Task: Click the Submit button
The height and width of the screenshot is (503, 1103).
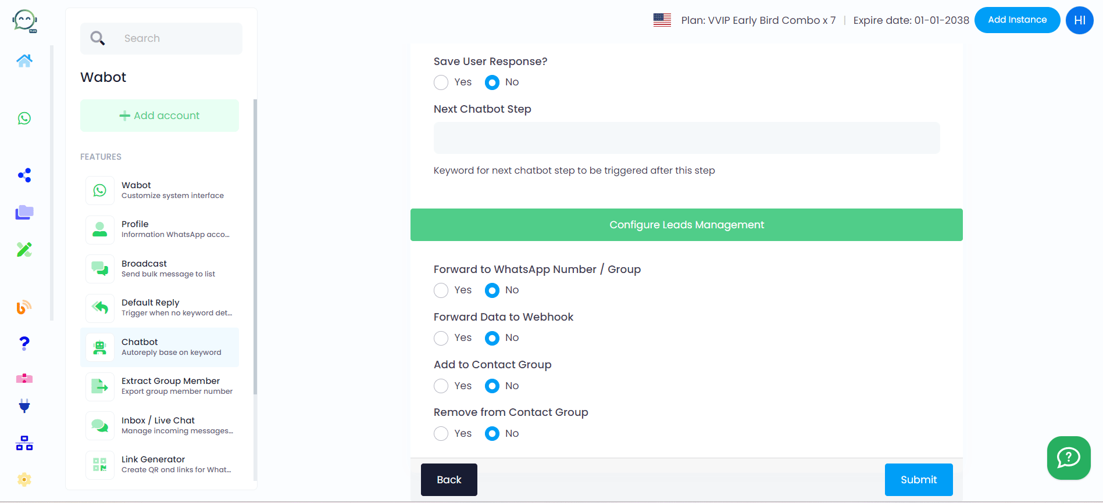Action: pyautogui.click(x=918, y=479)
